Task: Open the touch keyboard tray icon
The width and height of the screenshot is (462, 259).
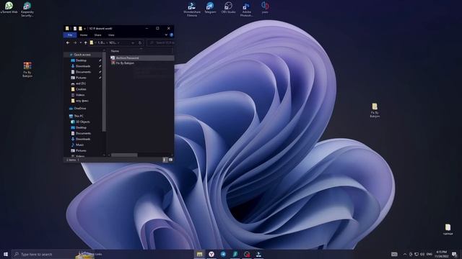Action: (394, 254)
